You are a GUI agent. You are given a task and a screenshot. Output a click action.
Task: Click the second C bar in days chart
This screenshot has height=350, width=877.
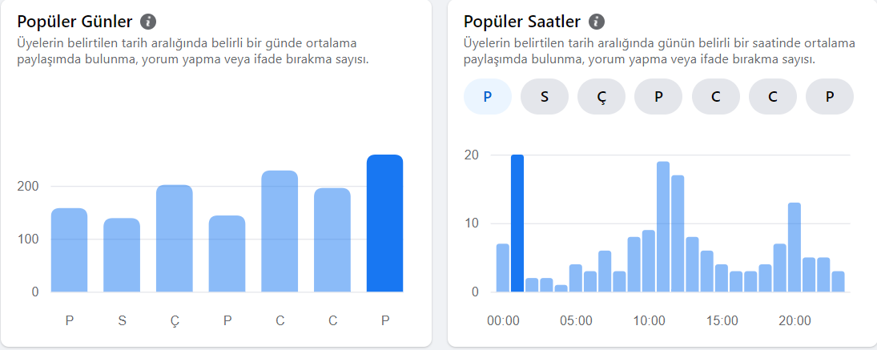332,239
